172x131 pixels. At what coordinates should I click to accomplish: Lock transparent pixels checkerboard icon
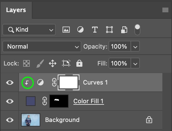click(x=26, y=63)
